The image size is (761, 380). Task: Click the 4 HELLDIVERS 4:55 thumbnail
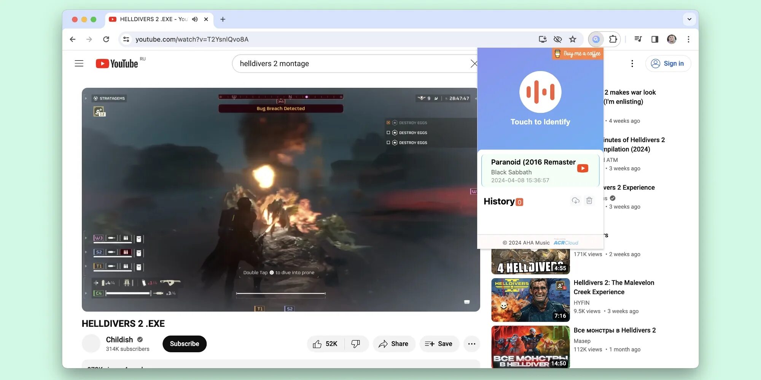(x=530, y=261)
